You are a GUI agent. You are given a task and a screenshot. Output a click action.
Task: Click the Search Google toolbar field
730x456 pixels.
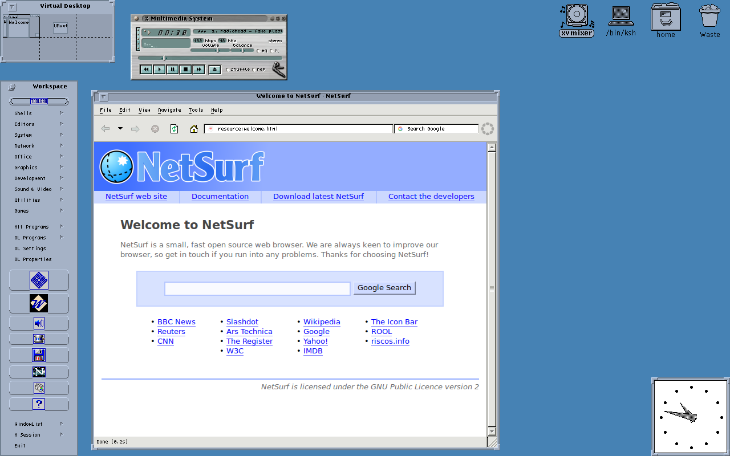point(436,129)
